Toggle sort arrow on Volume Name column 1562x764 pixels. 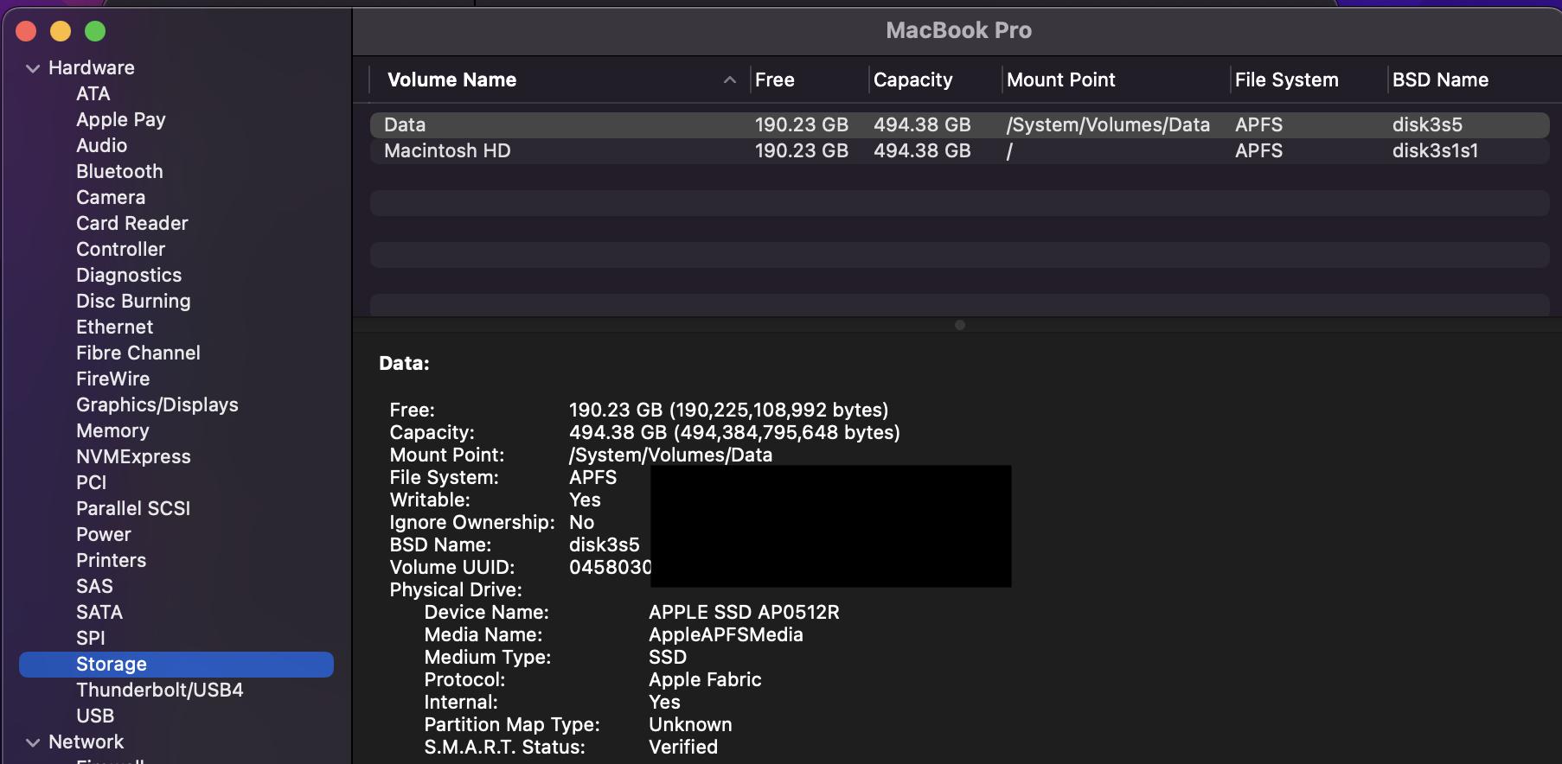pos(729,80)
